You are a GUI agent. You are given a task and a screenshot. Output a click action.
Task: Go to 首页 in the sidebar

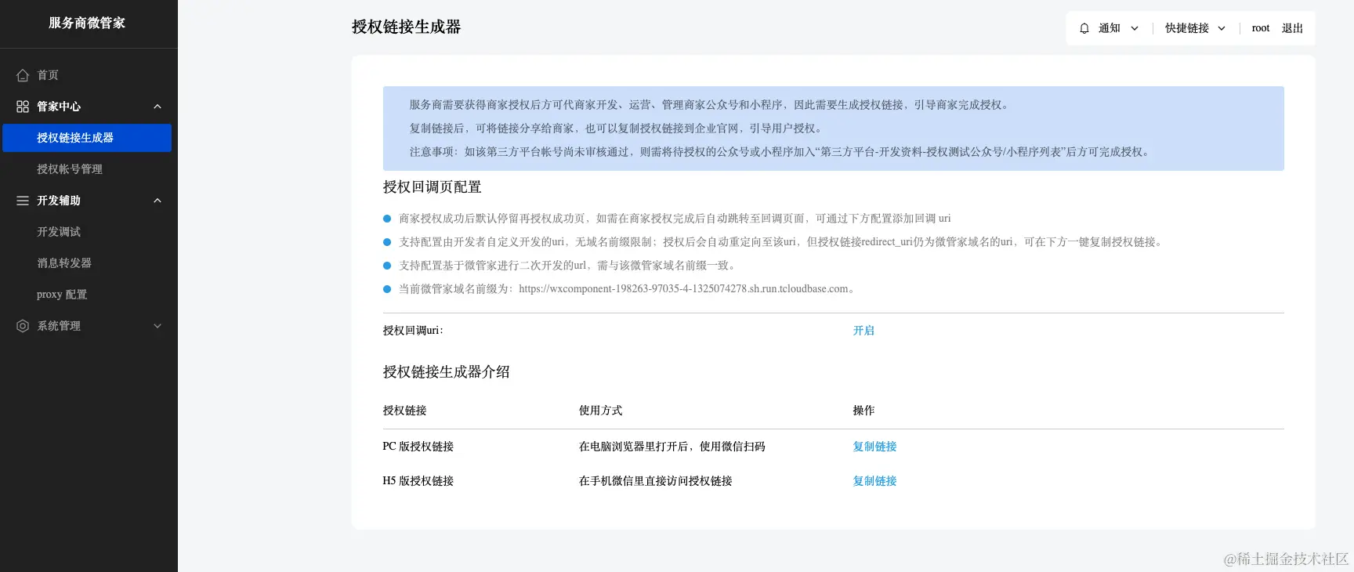tap(48, 75)
